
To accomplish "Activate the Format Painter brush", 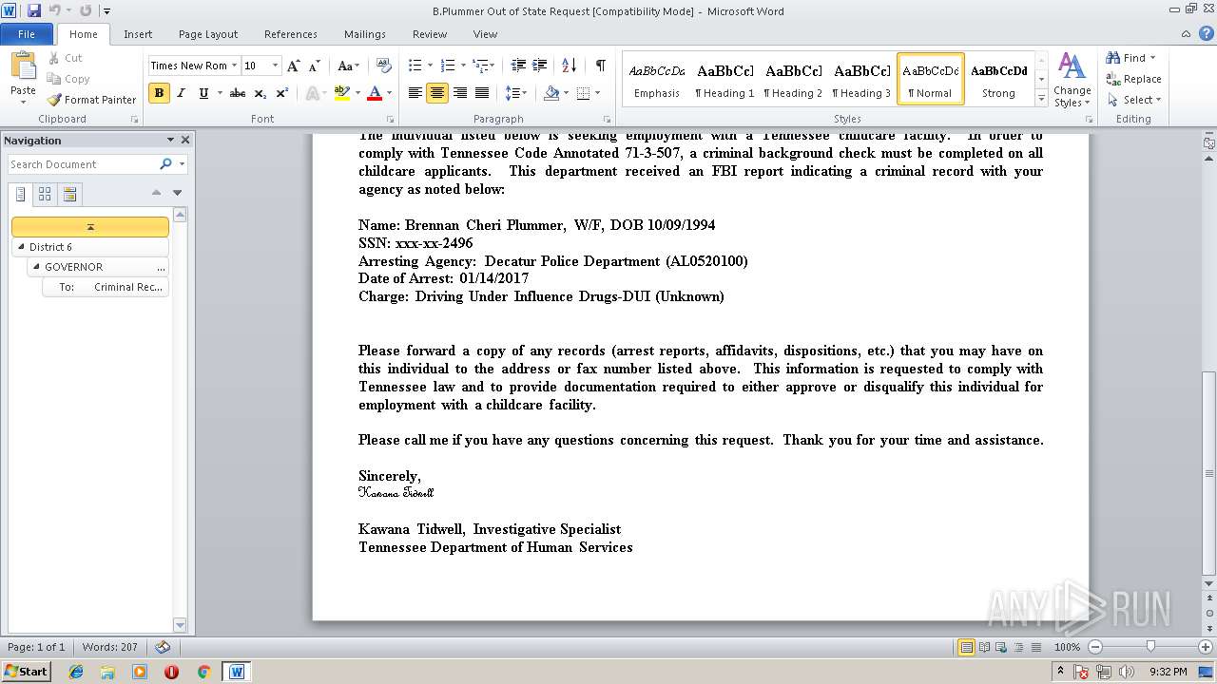I will (x=91, y=100).
